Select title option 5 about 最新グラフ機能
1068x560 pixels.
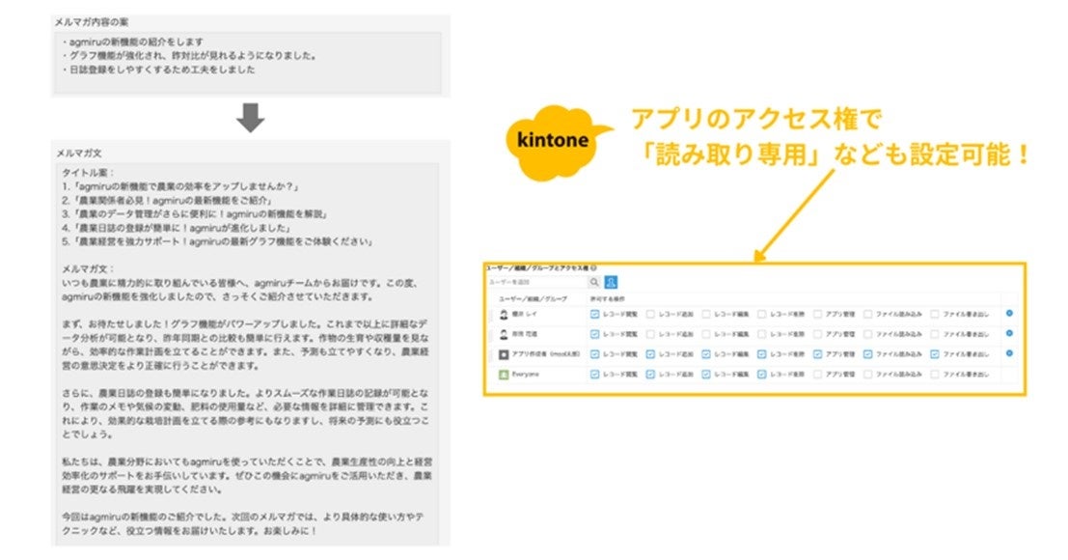(218, 241)
